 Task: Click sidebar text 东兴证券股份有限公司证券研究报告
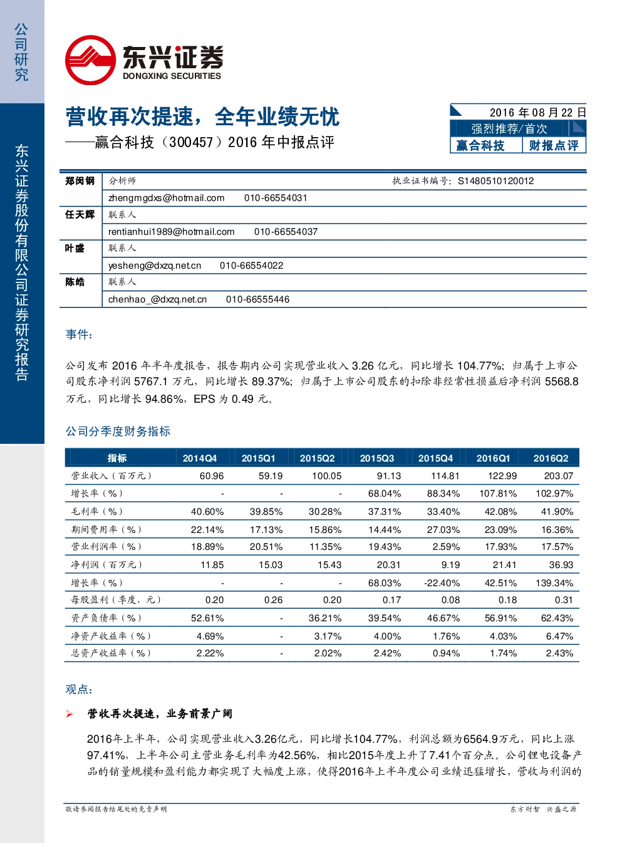point(22,262)
